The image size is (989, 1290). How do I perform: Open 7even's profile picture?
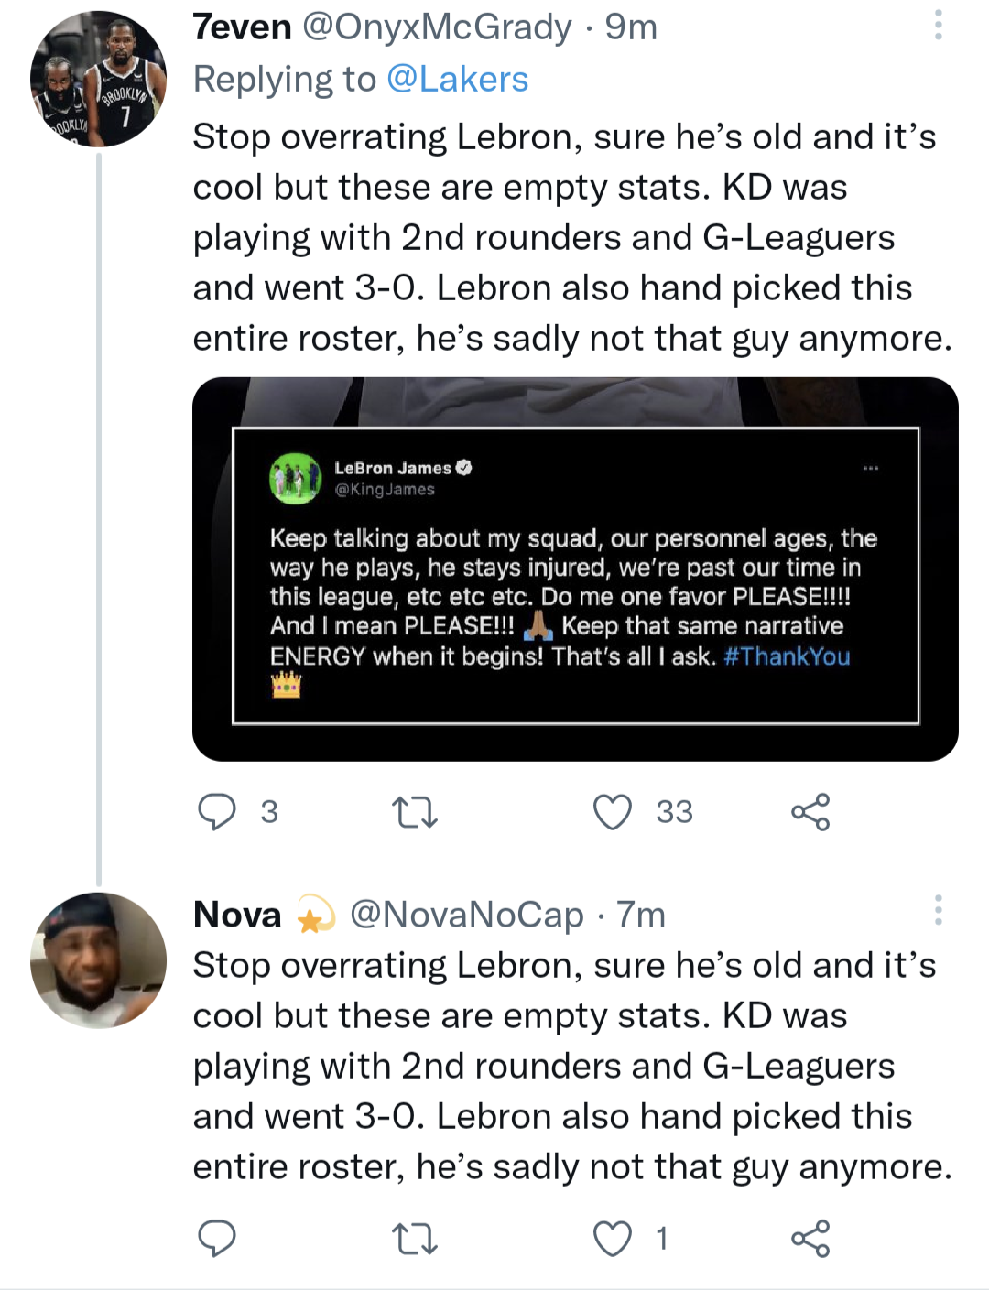tap(98, 79)
